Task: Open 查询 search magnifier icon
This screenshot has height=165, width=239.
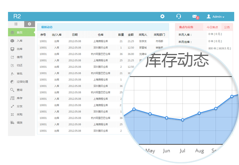Action: (x=12, y=90)
